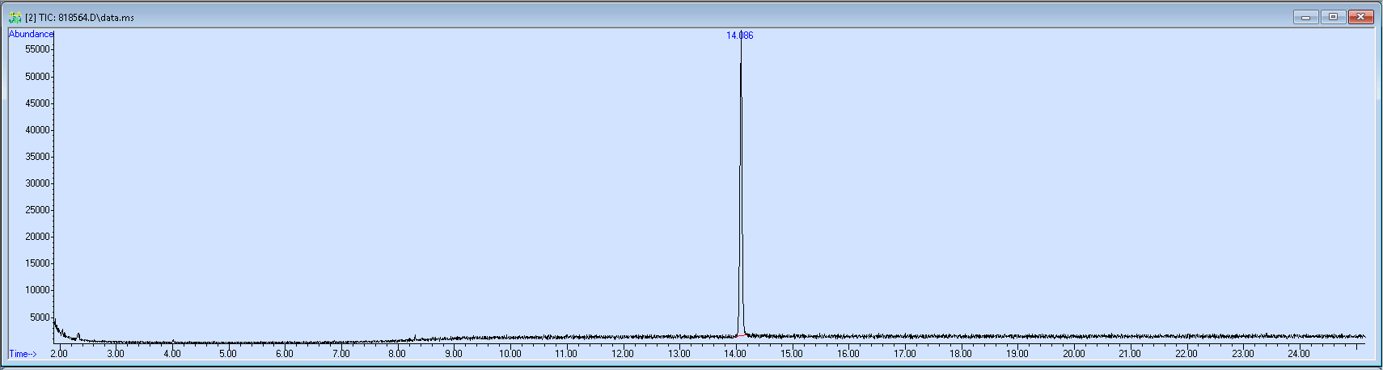Click the Abundance axis label
Viewport: 1383px width, 370px height.
click(x=31, y=34)
